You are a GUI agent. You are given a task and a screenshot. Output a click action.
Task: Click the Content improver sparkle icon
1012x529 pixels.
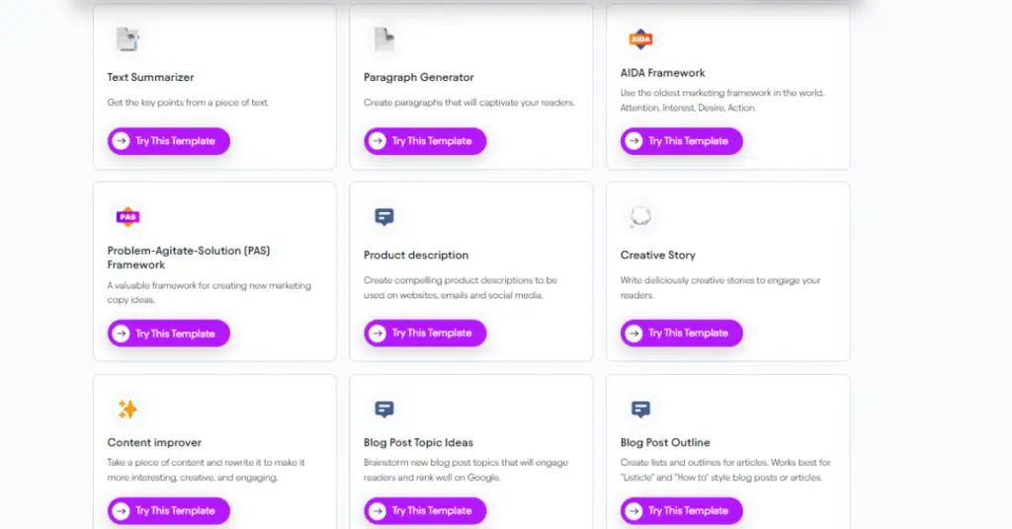[127, 410]
